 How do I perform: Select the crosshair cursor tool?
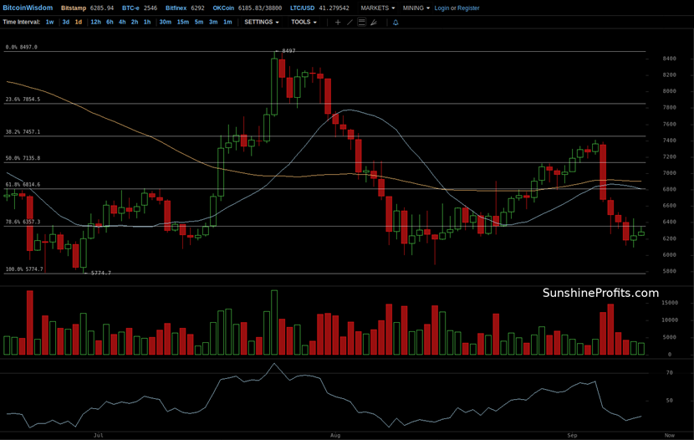(338, 23)
